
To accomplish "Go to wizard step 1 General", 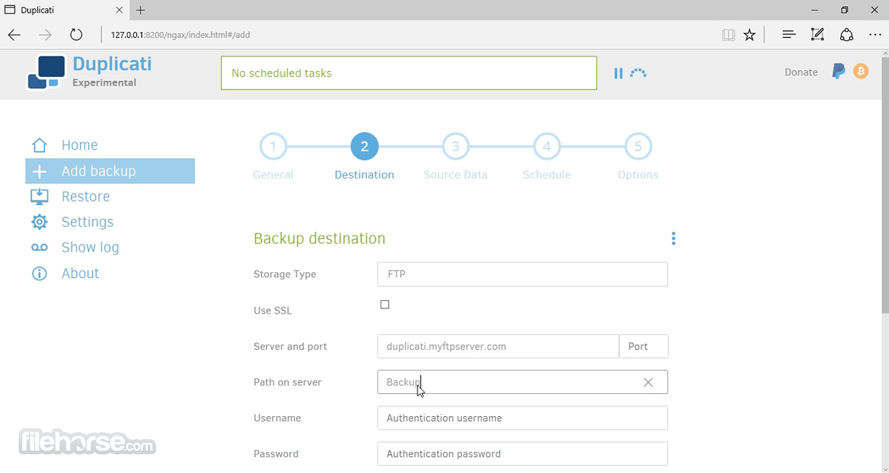I will click(273, 147).
